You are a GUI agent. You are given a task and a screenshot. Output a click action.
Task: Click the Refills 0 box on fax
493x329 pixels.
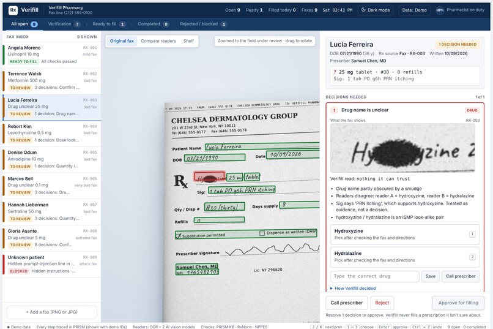pos(219,221)
